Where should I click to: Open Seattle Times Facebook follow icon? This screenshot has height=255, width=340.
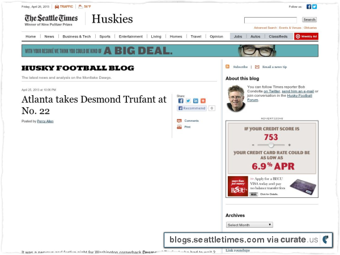309,7
